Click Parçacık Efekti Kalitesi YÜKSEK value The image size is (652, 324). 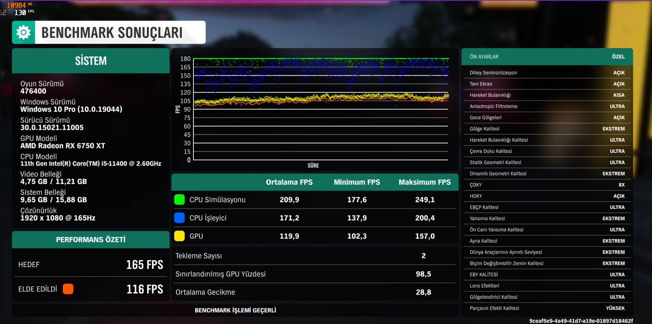[615, 308]
